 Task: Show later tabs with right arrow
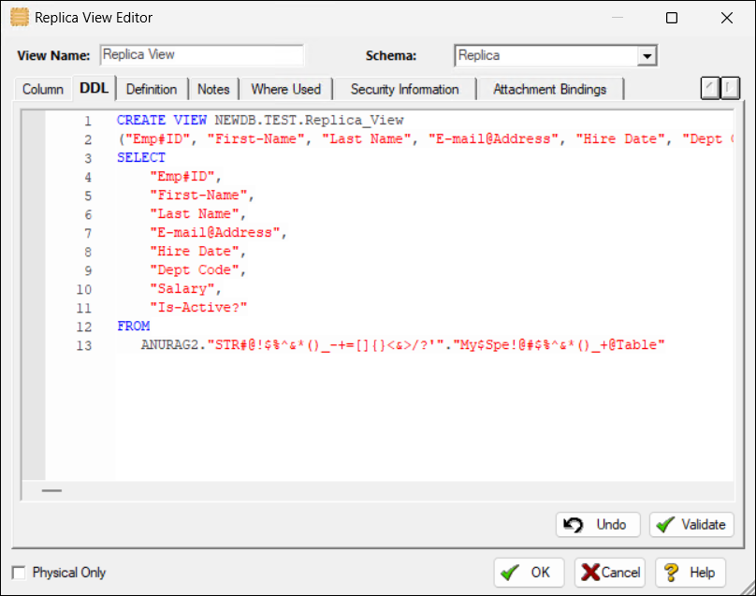[x=730, y=88]
